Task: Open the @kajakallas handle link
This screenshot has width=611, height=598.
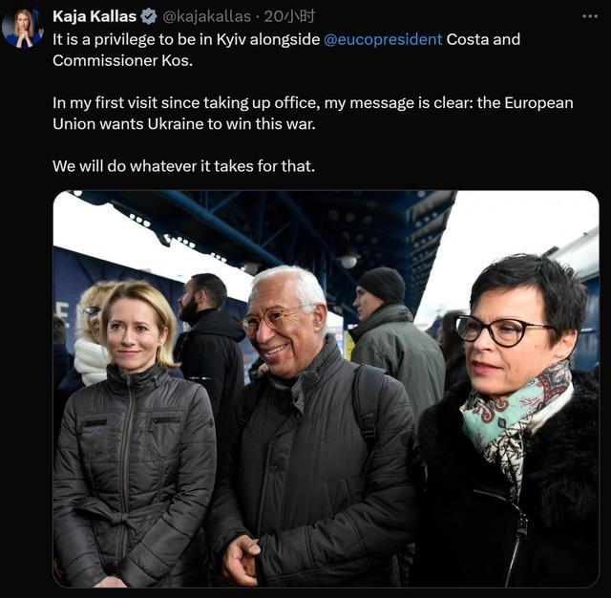Action: pos(206,16)
